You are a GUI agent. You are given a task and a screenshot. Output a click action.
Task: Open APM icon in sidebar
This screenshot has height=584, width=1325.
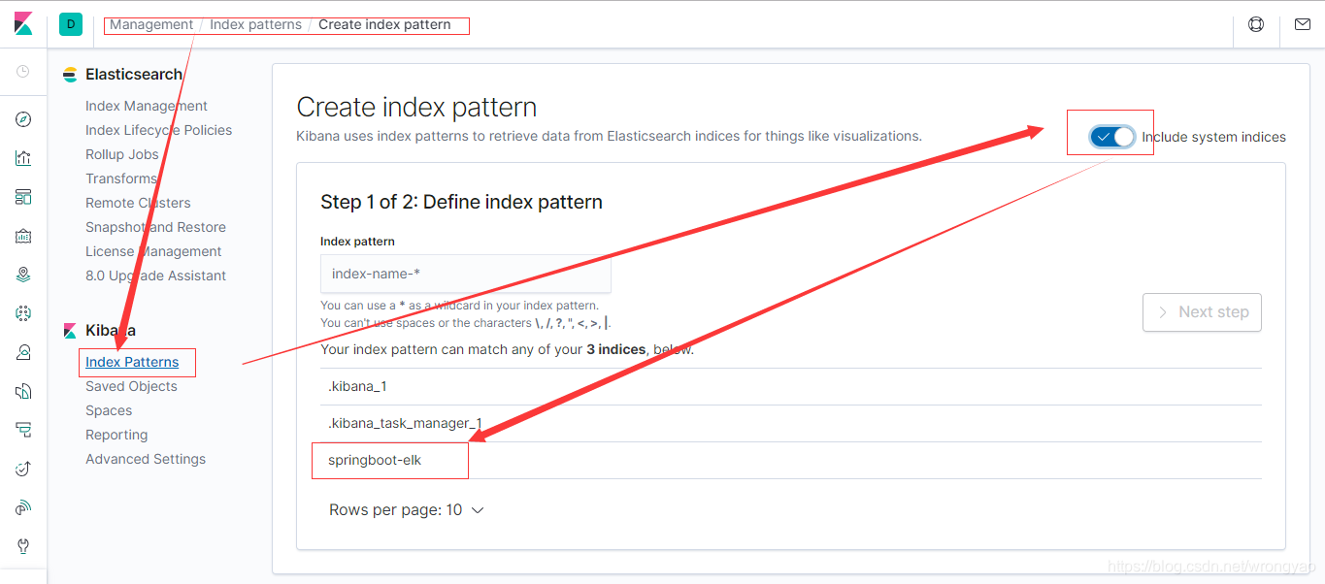[x=23, y=430]
